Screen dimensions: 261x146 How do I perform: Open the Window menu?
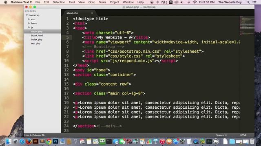point(128,2)
